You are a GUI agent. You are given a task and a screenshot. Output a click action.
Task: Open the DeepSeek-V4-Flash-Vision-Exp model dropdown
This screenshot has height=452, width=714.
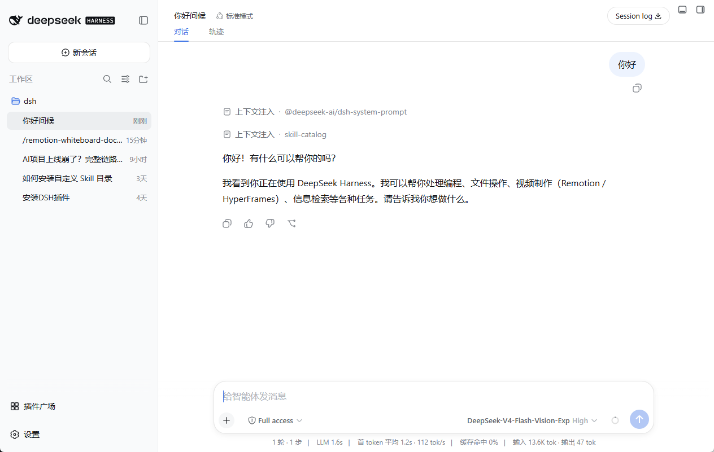pos(532,420)
